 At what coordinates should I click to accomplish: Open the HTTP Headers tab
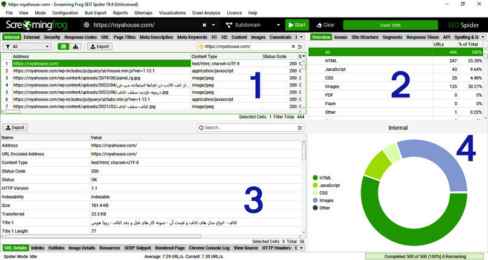click(x=276, y=248)
